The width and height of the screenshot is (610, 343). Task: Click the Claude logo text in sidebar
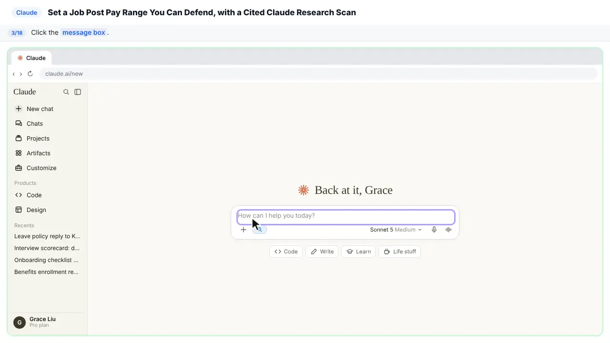(25, 92)
